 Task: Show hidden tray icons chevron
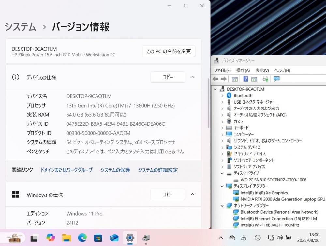(221, 238)
